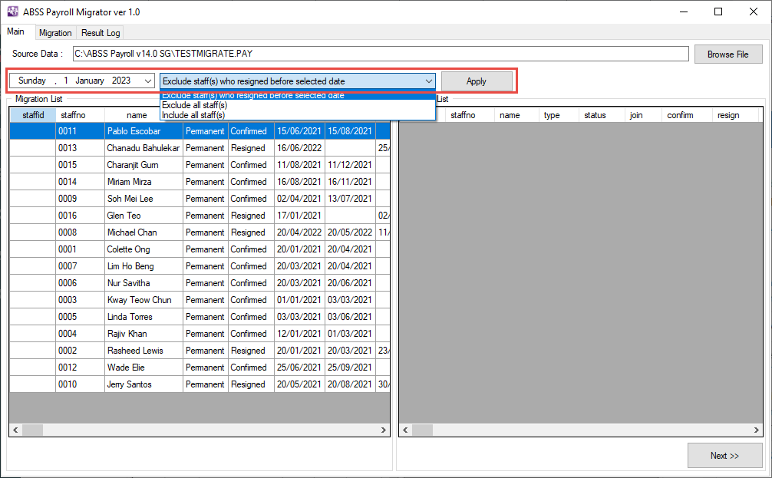772x478 pixels.
Task: Click right list's scroll left arrow
Action: click(x=405, y=430)
